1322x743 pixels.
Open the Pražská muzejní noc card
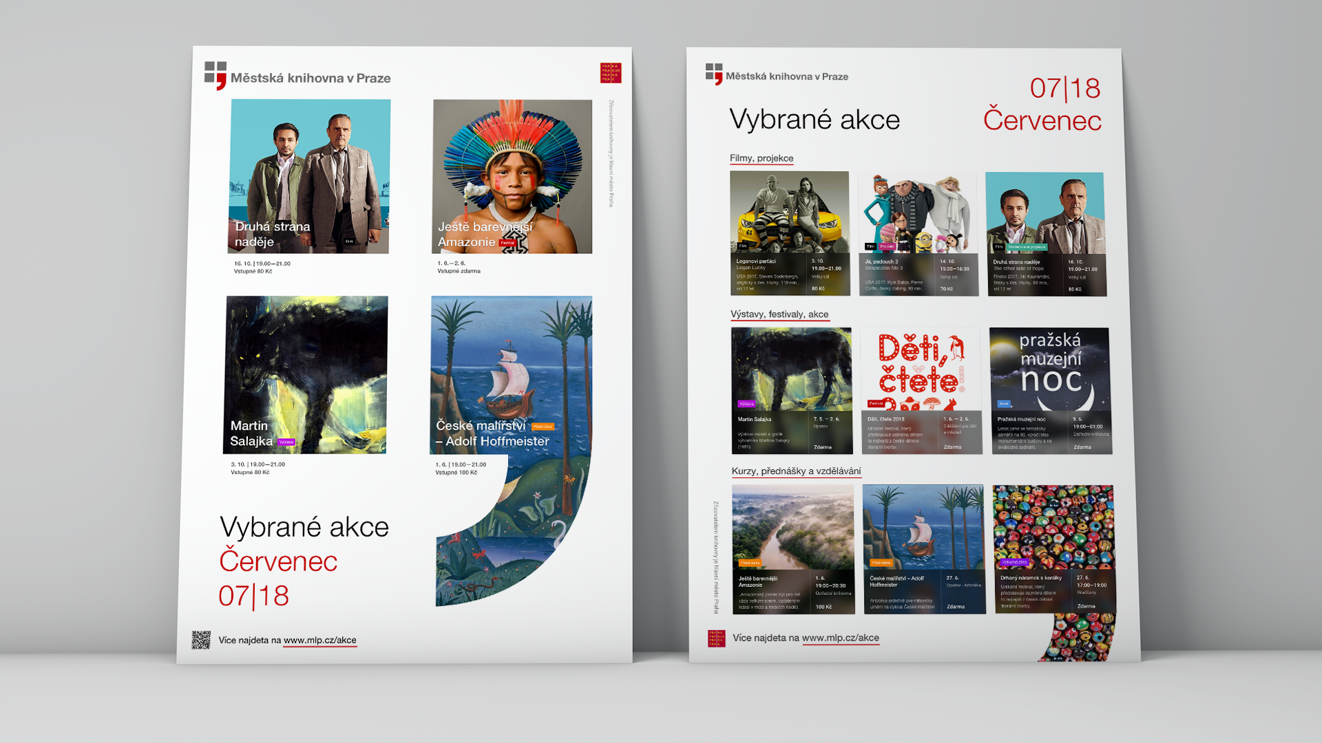pos(1050,390)
